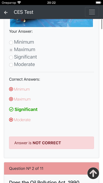Viewport: 103px width, 183px height.
Task: Tap the CES Test title
Action: coord(23,12)
